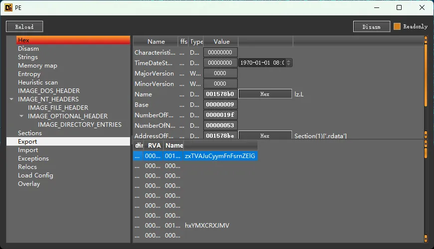Click the date field stepper arrows
Screen dimensions: 434x249
pyautogui.click(x=289, y=63)
